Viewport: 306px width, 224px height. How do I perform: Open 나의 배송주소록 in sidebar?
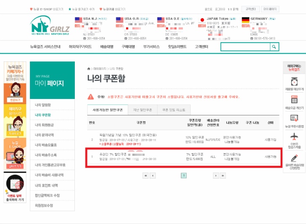click(x=52, y=155)
